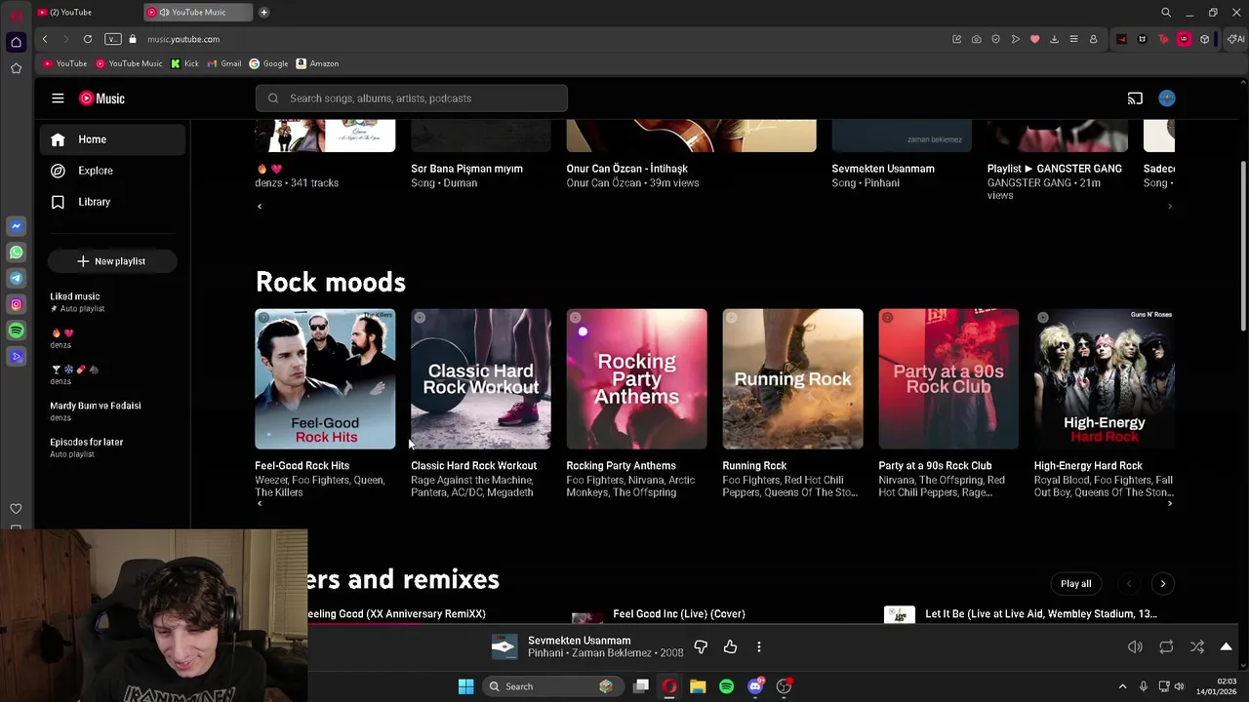This screenshot has height=702, width=1249.
Task: Toggle shuffle in player bar
Action: 1197,646
